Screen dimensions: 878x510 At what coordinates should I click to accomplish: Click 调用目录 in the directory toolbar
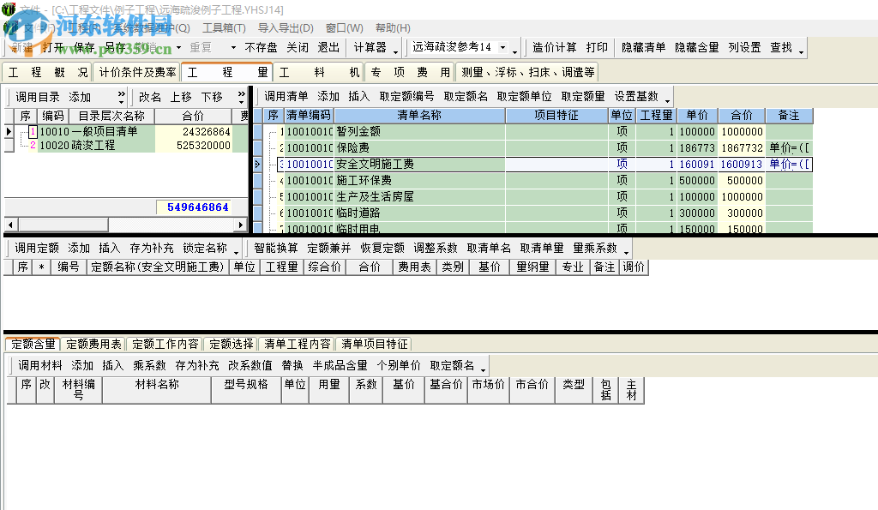[x=37, y=98]
